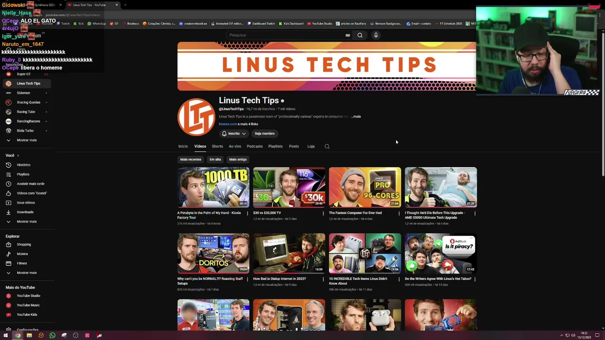
Task: Open options for Is it piracy video
Action: click(475, 280)
